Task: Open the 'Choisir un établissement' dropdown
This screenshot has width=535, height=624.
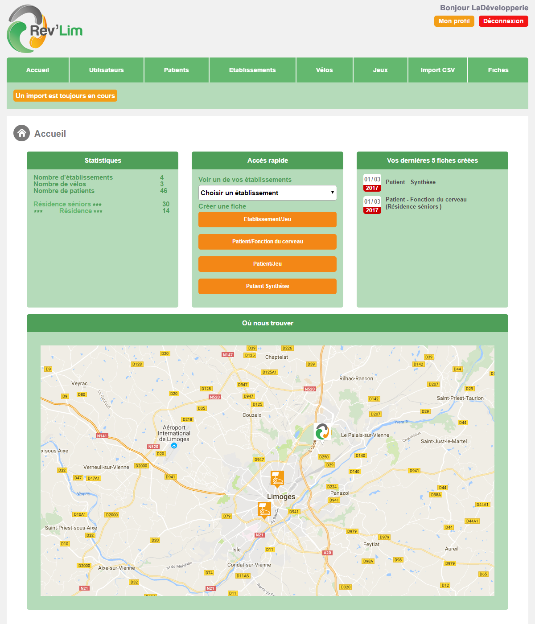Action: (x=267, y=193)
